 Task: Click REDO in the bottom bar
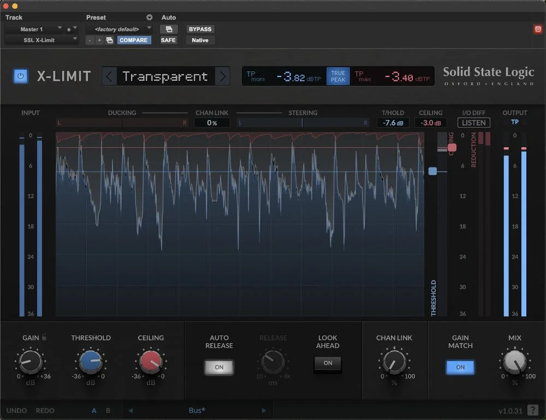pyautogui.click(x=45, y=411)
